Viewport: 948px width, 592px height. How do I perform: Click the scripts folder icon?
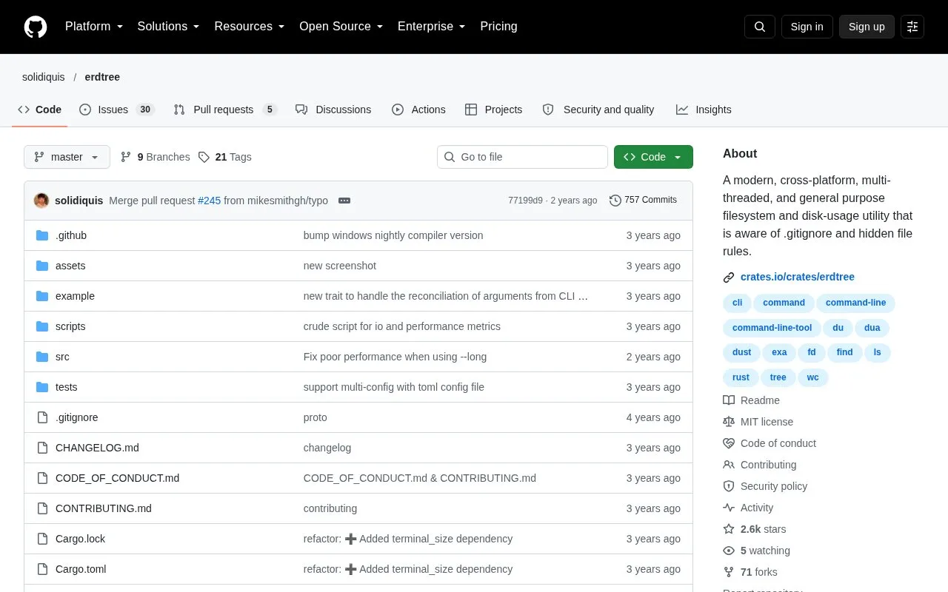(42, 326)
